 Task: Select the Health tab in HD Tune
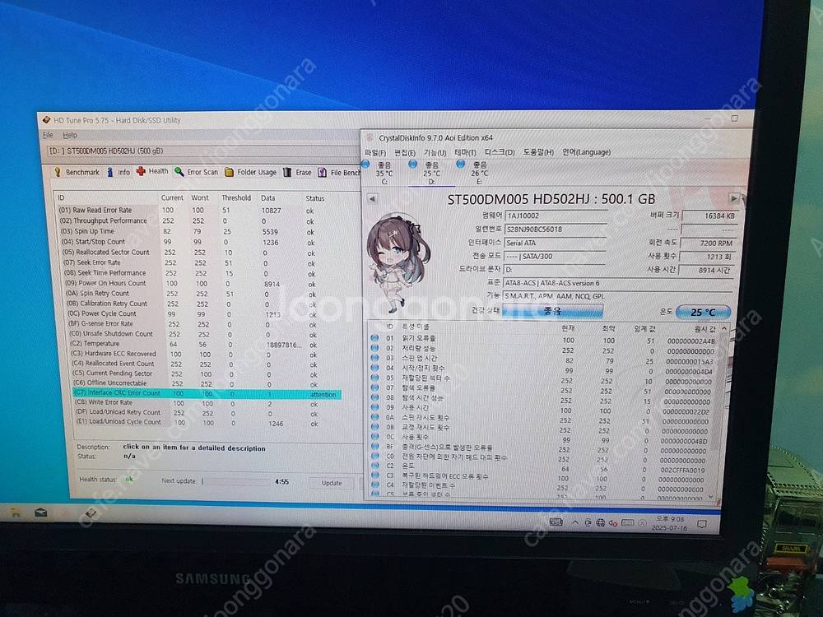click(x=152, y=171)
